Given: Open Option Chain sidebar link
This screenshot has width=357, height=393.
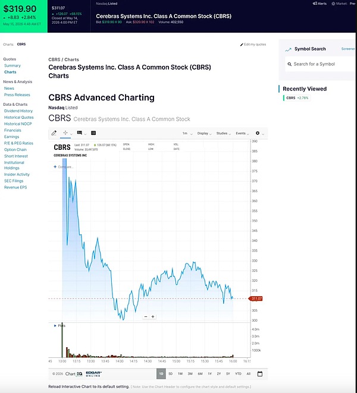Looking at the screenshot, I should 15,150.
